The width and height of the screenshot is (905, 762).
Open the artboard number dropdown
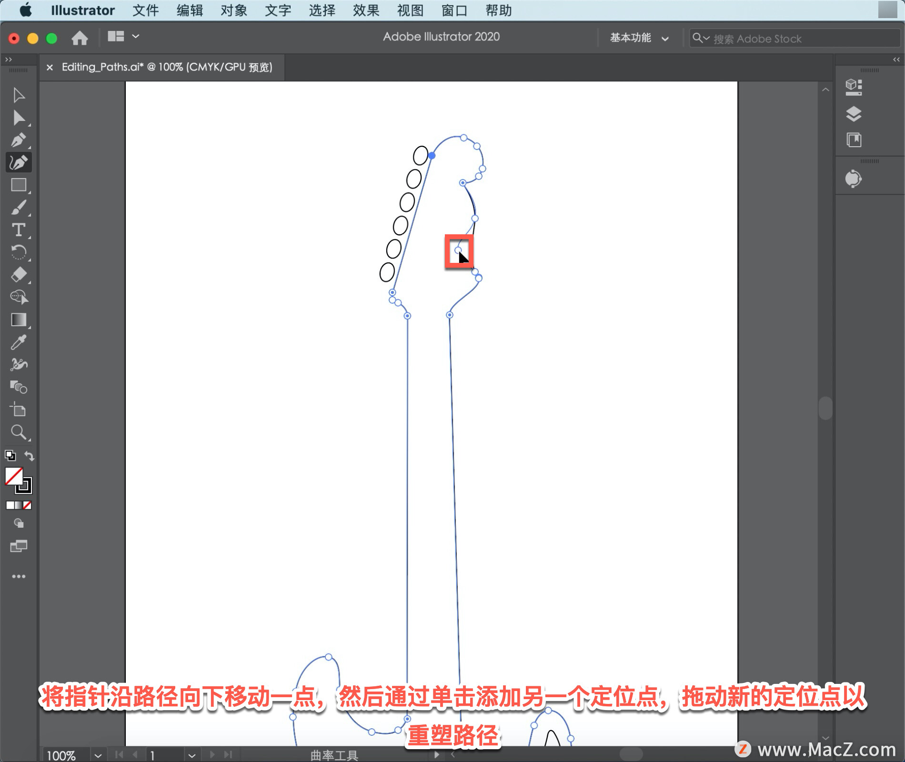191,755
